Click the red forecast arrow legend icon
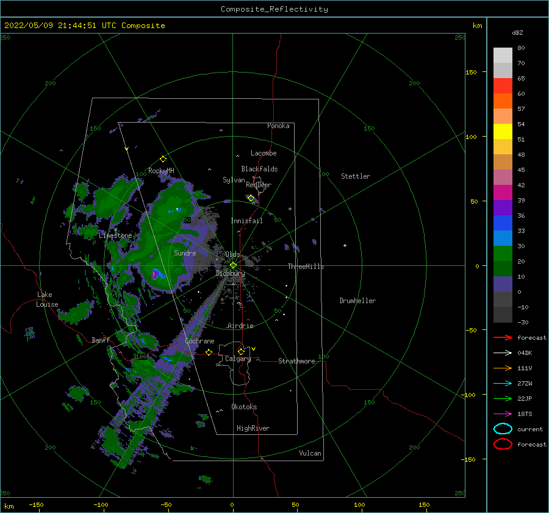This screenshot has width=549, height=513. coord(503,337)
